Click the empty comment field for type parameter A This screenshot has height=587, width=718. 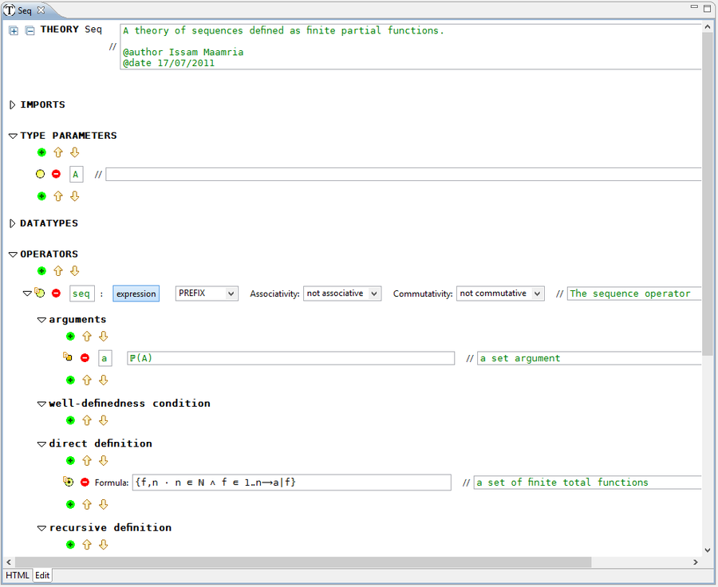click(x=404, y=175)
